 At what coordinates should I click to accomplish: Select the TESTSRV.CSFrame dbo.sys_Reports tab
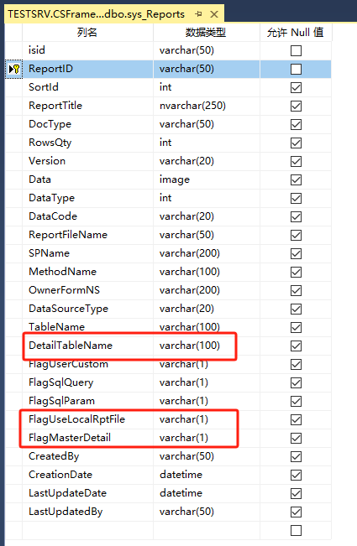[x=97, y=14]
